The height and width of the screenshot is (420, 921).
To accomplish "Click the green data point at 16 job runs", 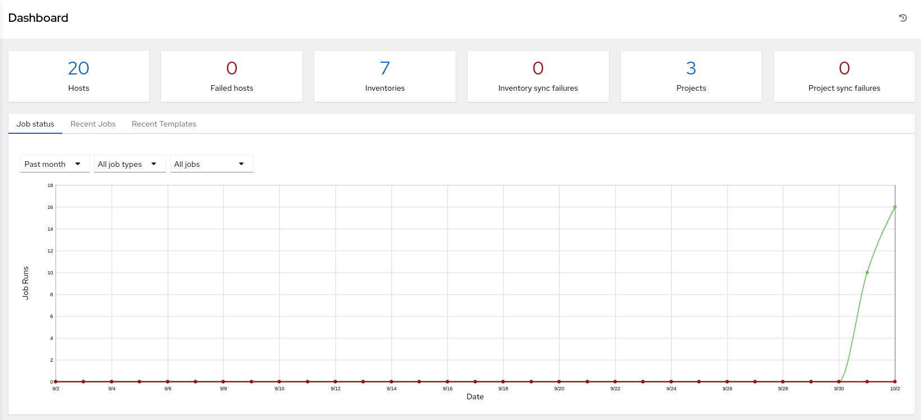I will 895,207.
